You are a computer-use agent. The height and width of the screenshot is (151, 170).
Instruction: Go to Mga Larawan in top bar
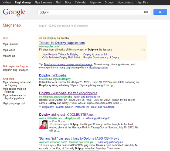[43, 2]
